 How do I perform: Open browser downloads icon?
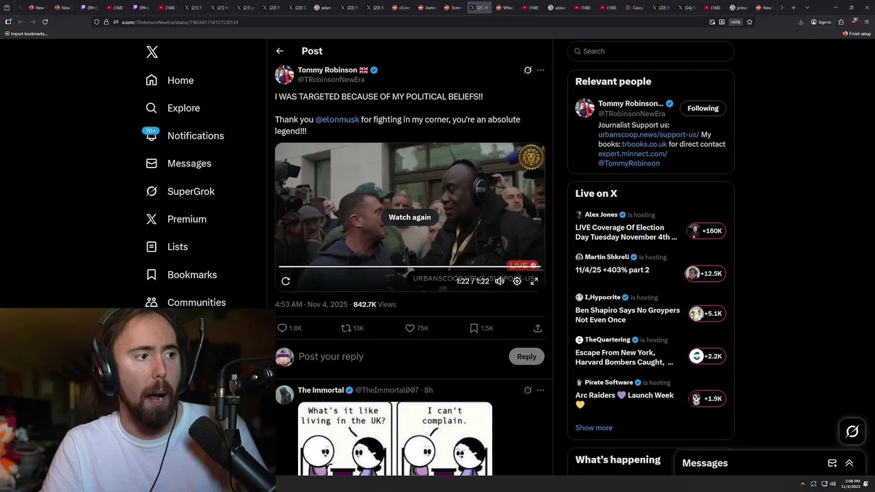800,22
